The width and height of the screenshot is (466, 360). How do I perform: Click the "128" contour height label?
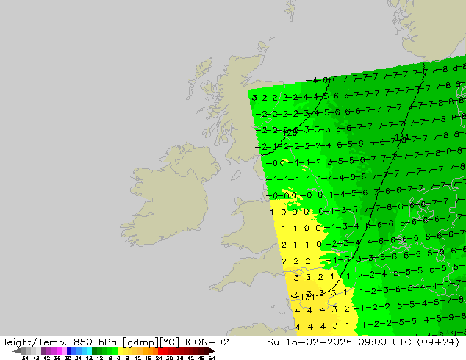(x=290, y=133)
